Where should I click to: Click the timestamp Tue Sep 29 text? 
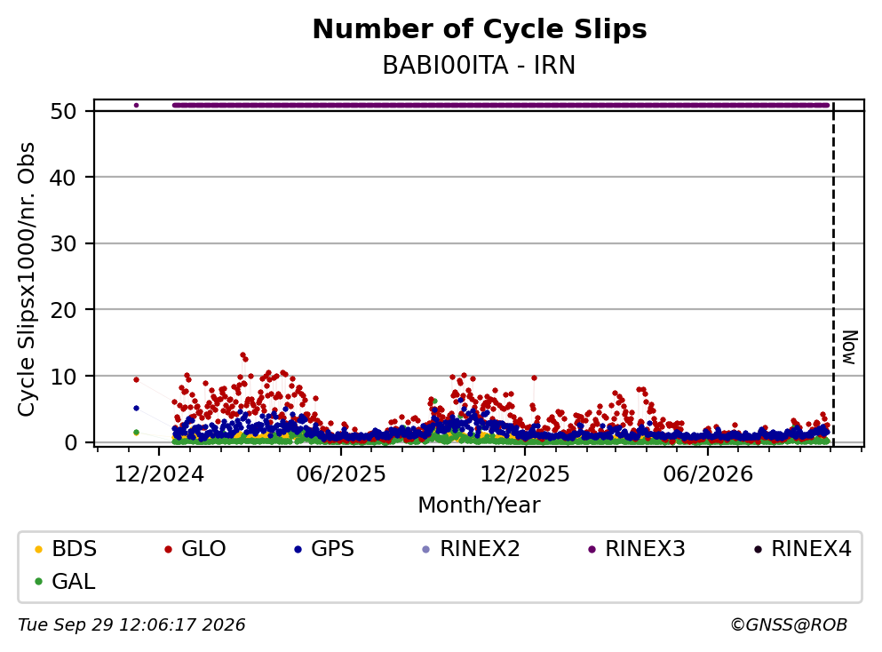131,625
